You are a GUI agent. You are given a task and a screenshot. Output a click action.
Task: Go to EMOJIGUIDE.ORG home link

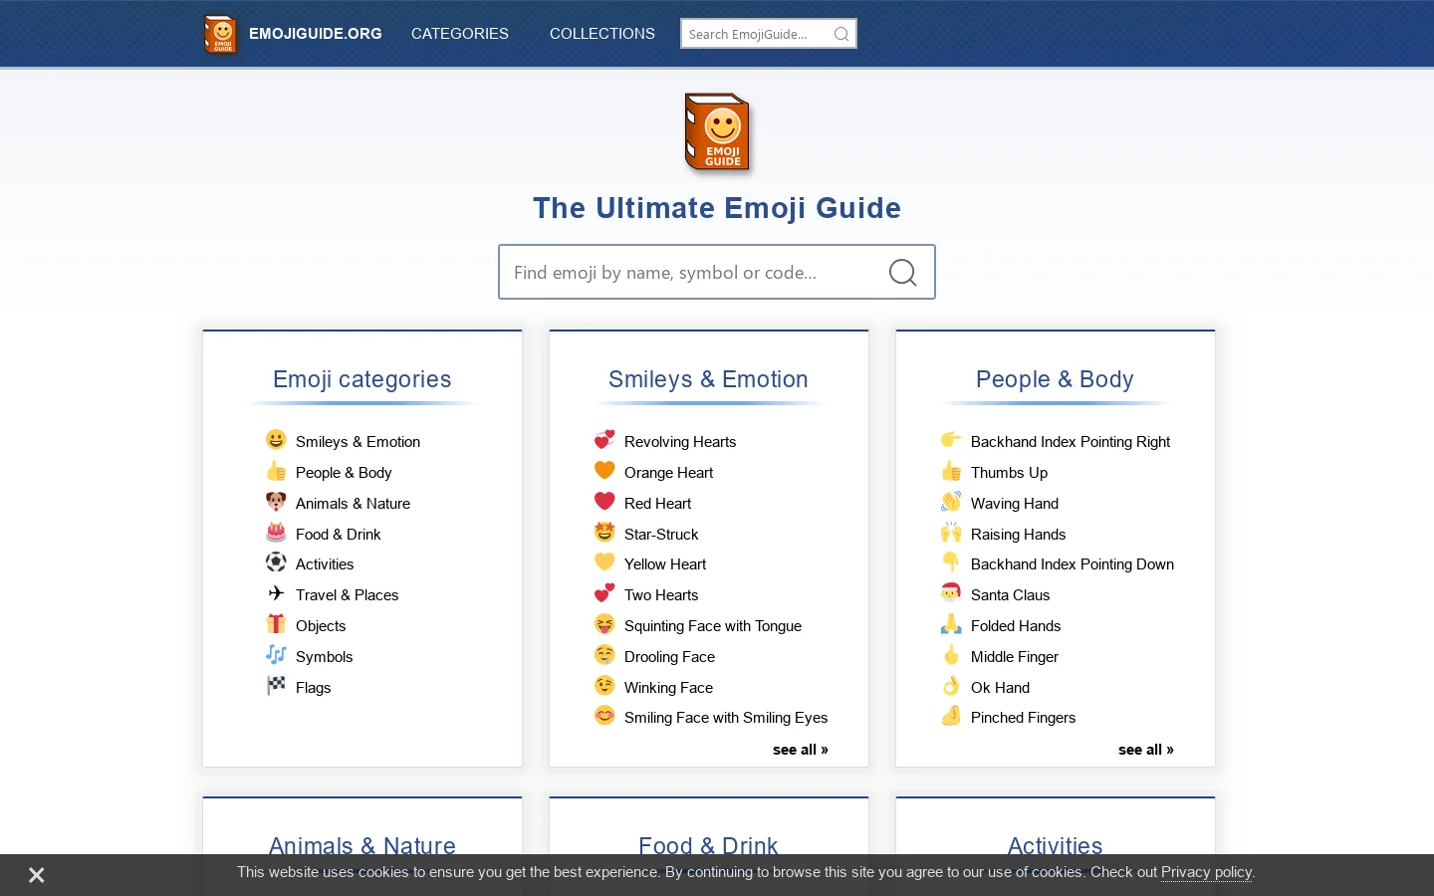(316, 34)
